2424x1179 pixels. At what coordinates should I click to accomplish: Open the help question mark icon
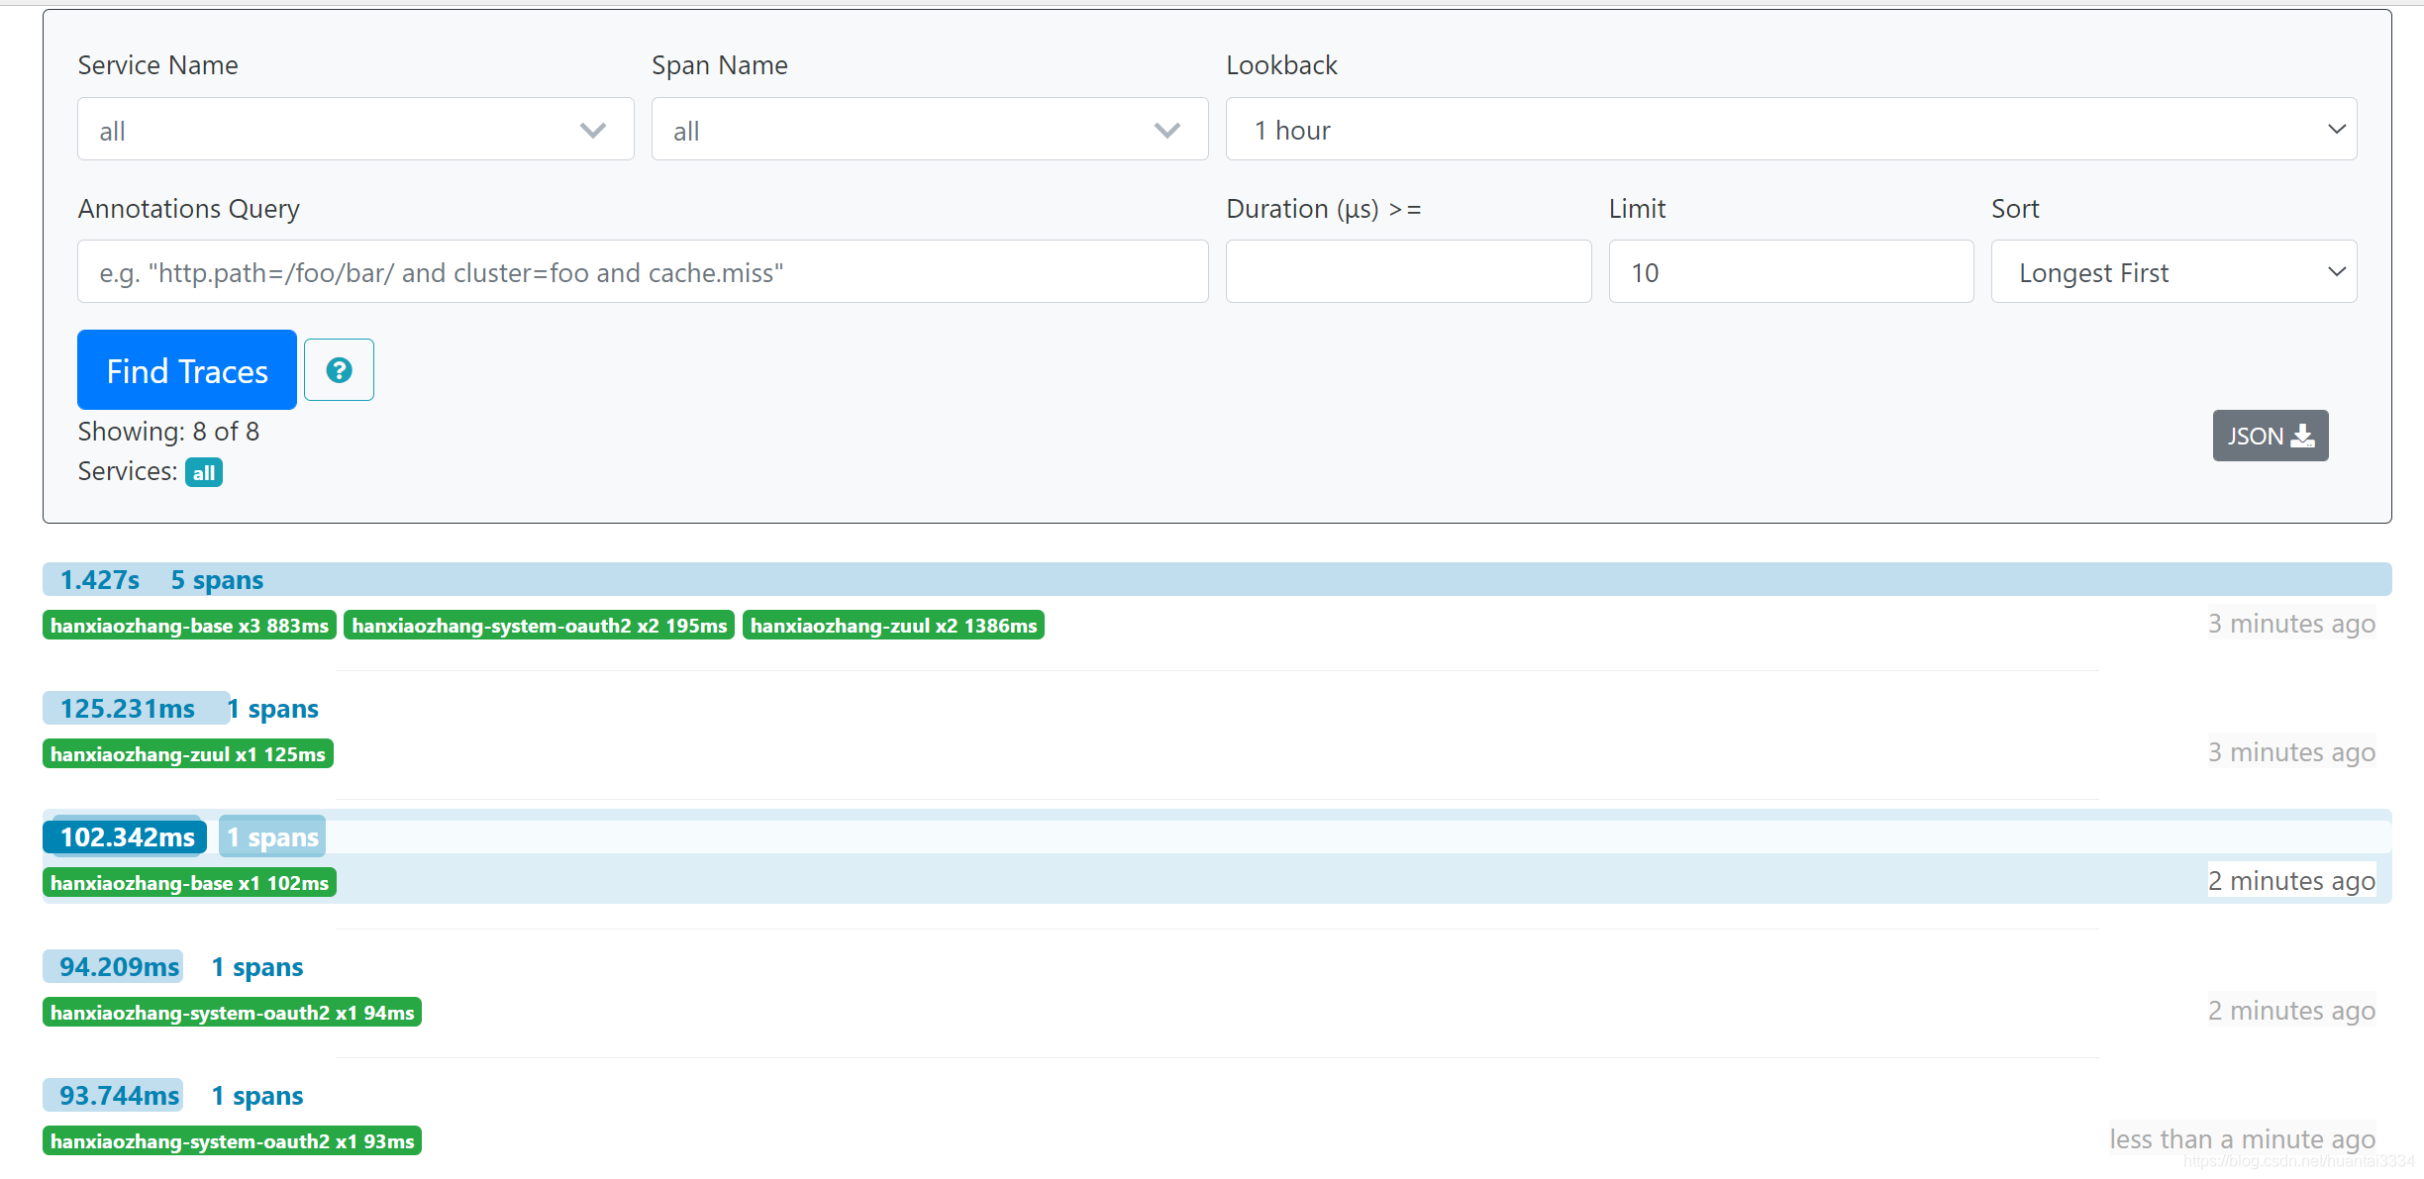(x=339, y=369)
